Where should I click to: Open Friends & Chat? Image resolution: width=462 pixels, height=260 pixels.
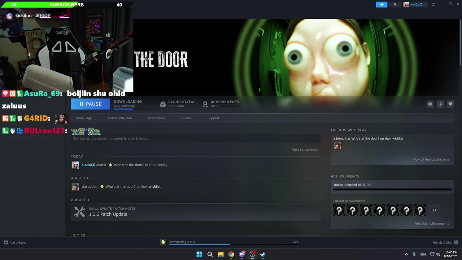pos(445,243)
